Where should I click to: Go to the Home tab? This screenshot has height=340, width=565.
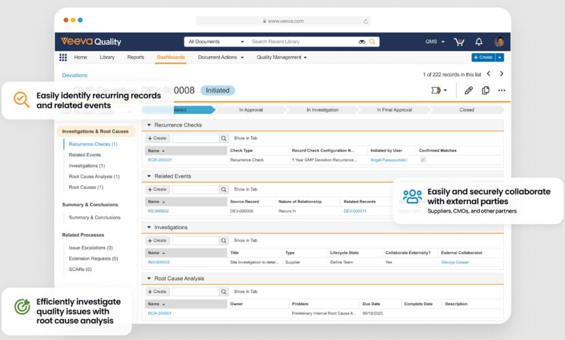pyautogui.click(x=81, y=57)
